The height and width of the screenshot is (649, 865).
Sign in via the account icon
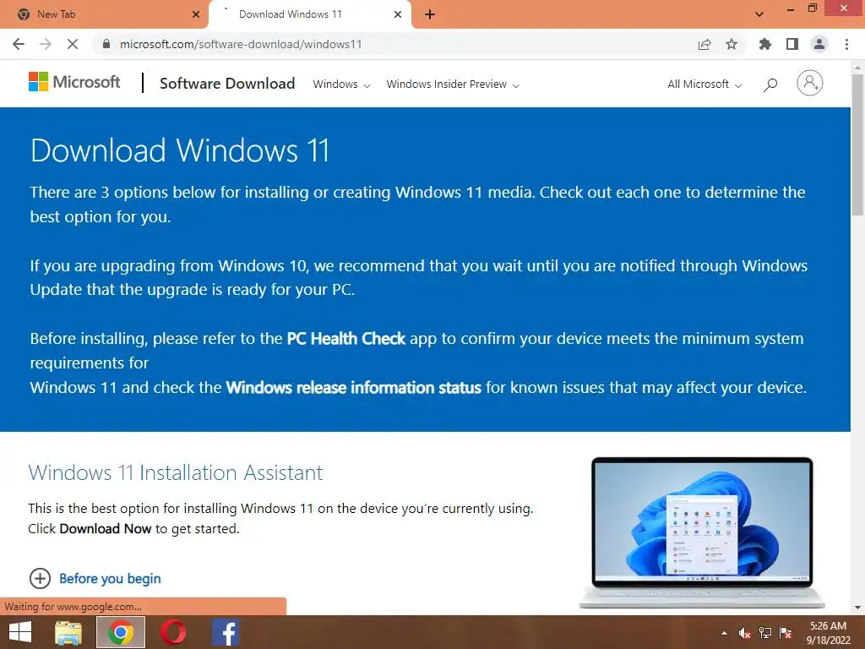pyautogui.click(x=810, y=84)
